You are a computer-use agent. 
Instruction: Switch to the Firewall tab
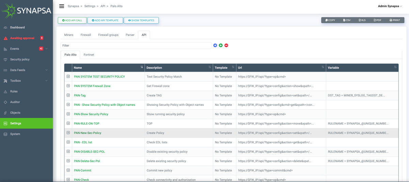(x=86, y=35)
